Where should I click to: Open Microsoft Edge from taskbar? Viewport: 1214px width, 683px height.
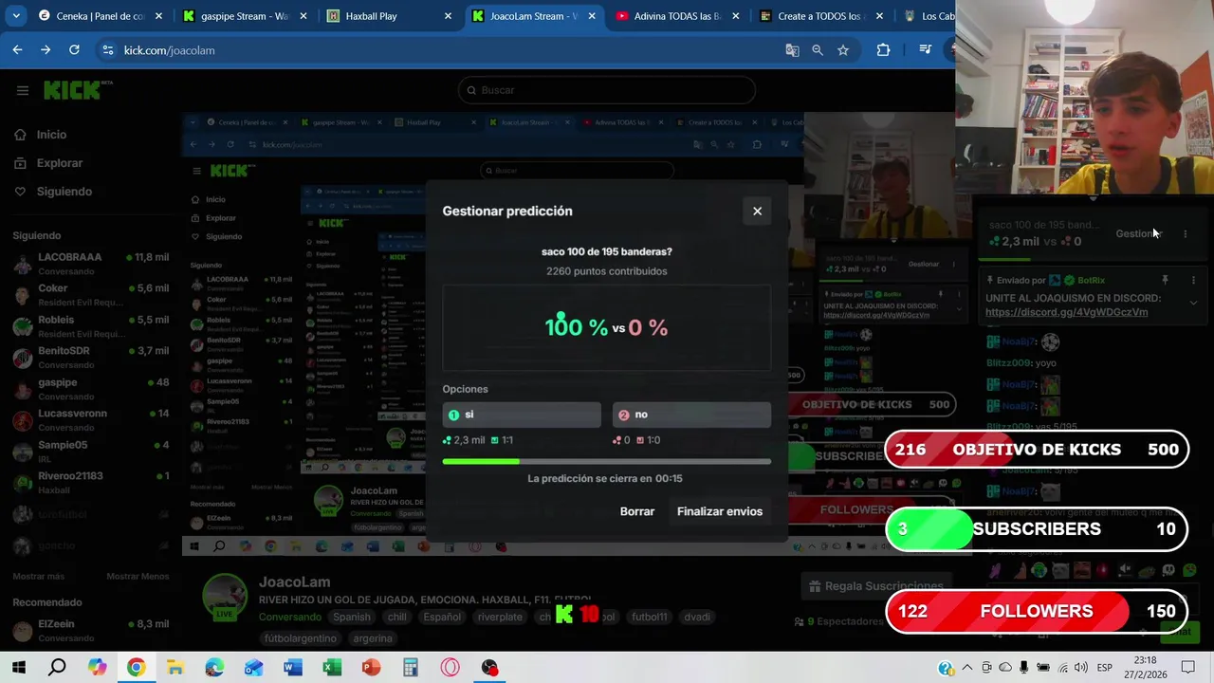[214, 668]
